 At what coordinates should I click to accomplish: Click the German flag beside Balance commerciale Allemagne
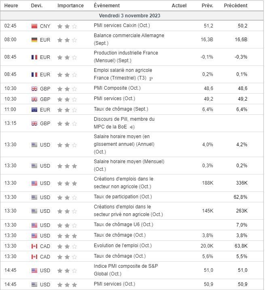34,40
